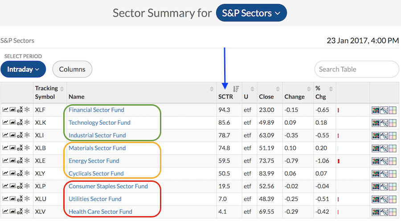Click rightmost grid icon in Health Care row

pos(393,212)
